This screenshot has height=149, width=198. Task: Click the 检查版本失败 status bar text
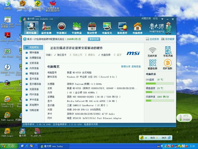click(91, 124)
